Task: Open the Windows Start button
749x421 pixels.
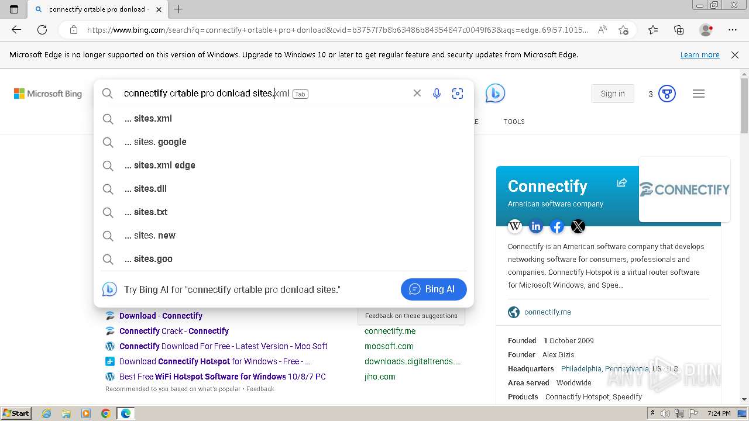Action: [16, 413]
